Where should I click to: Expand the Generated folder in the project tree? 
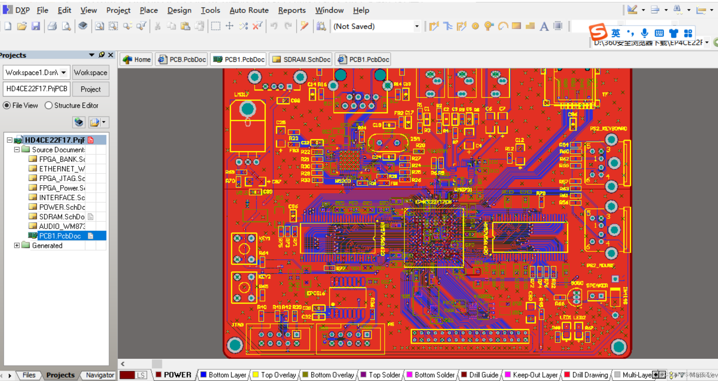(17, 245)
